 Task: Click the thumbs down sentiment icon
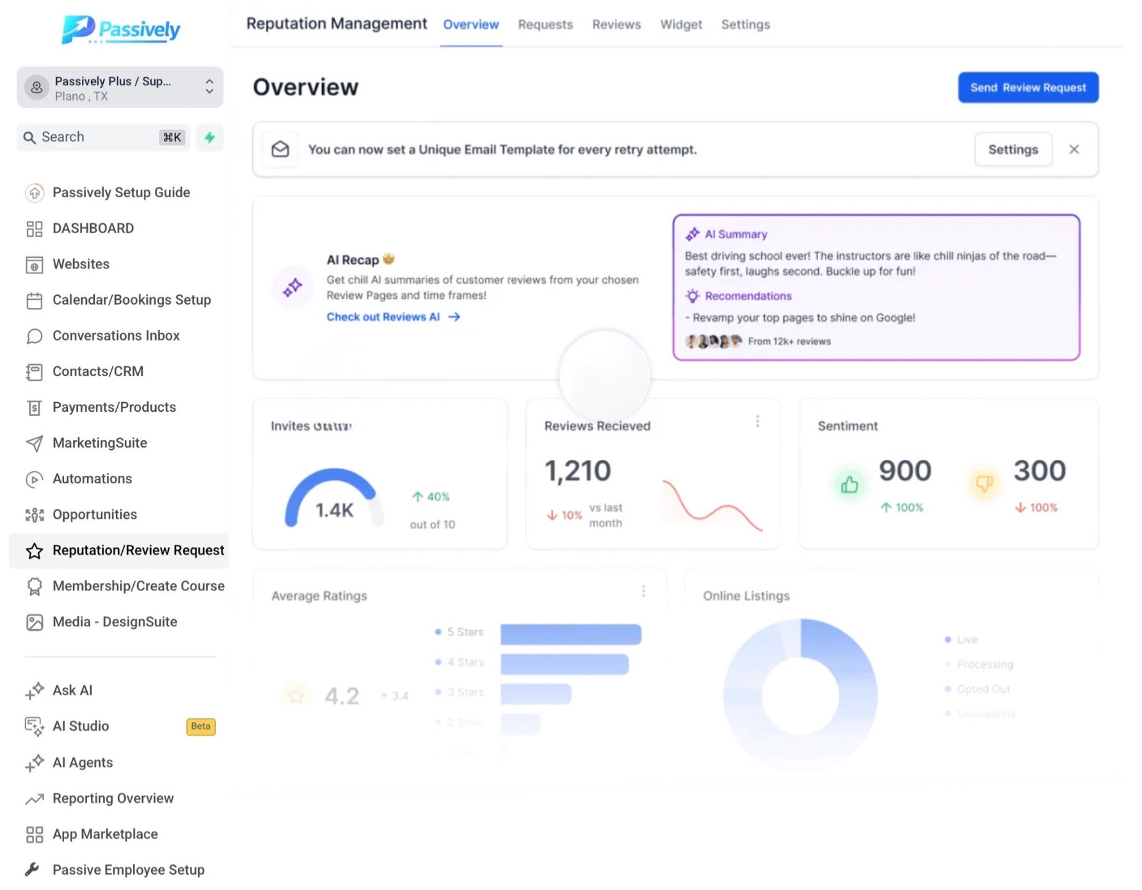pos(984,483)
